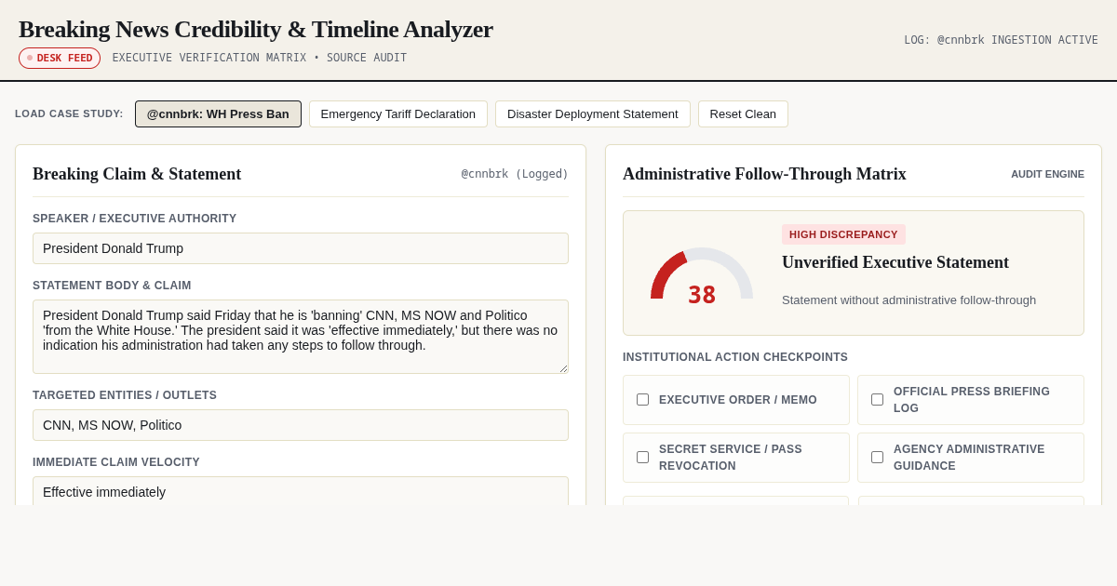Load the Disaster Deployment Statement case study
1117x586 pixels.
point(593,113)
